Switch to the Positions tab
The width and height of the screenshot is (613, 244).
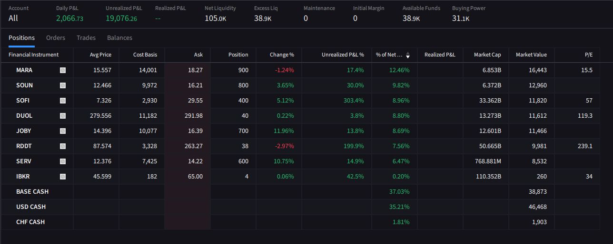pos(21,38)
